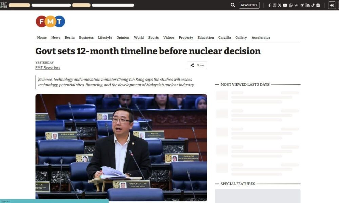
Task: Click the X (Twitter) icon
Action: pos(280,5)
